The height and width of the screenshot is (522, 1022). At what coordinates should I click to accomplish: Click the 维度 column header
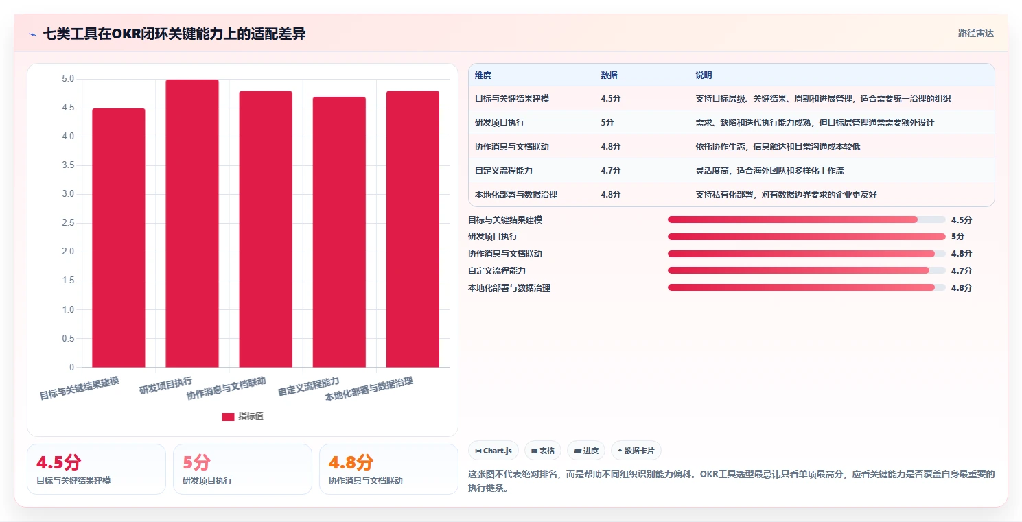click(x=483, y=75)
